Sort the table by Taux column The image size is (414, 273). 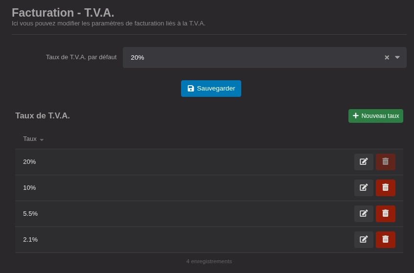coord(33,139)
